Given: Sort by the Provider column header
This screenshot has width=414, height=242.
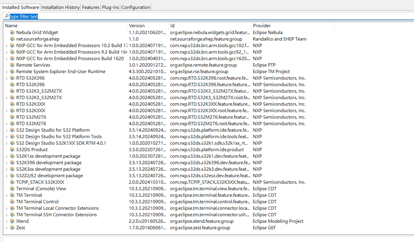Looking at the screenshot, I should 292,26.
